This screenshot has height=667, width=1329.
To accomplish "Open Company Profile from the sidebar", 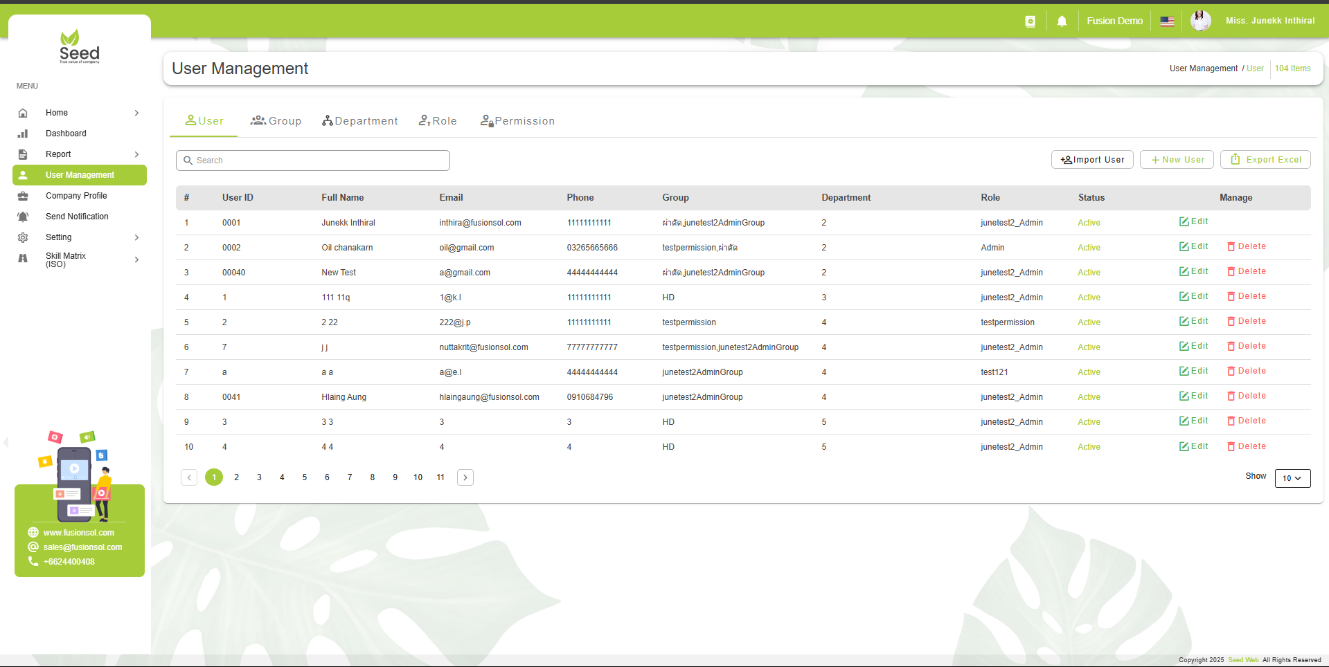I will tap(76, 196).
